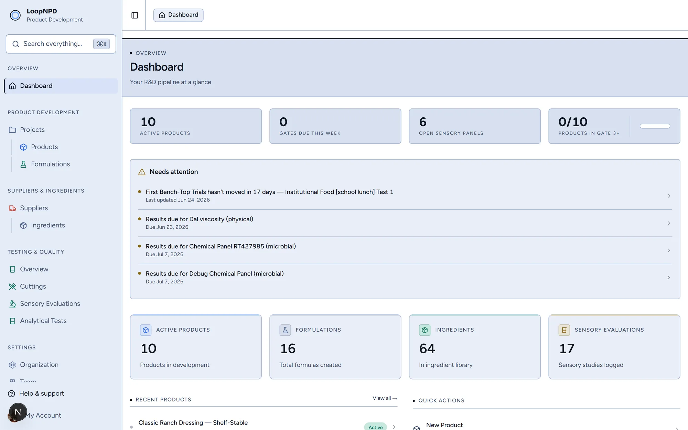The height and width of the screenshot is (430, 688).
Task: Open the Debug Chemical Panel chevron
Action: (x=669, y=278)
